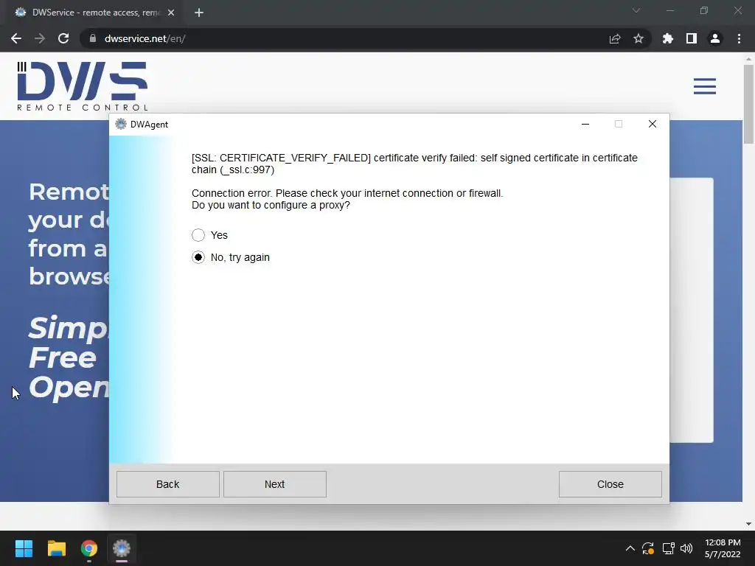Click the scrollbar down arrow
The height and width of the screenshot is (566, 755).
click(x=748, y=524)
